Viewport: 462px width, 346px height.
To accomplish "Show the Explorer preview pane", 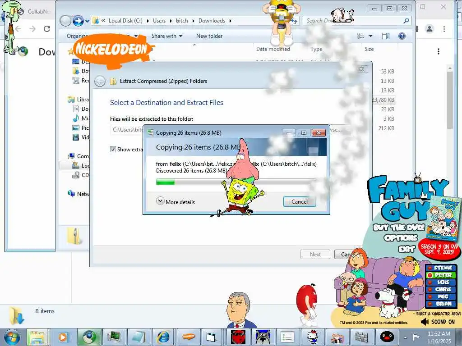I will 386,36.
